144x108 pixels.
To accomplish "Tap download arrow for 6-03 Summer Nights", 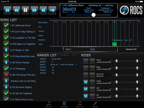I will pos(6,87).
